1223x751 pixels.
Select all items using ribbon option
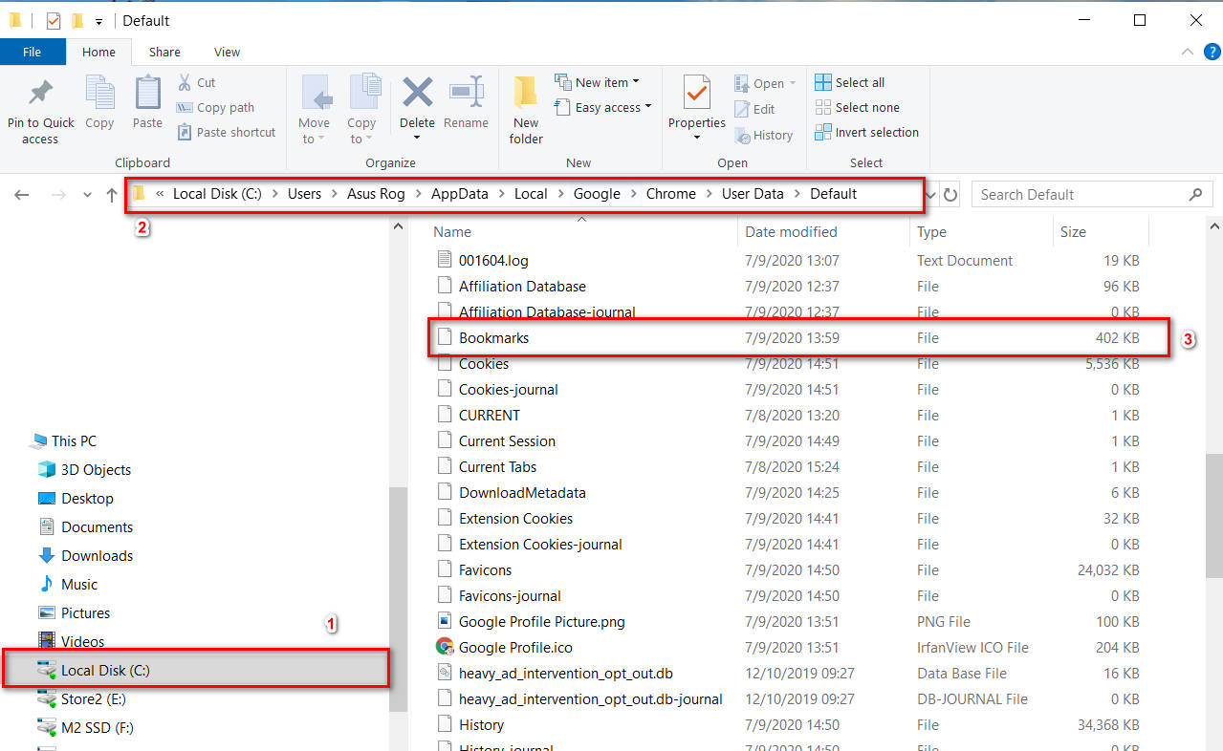tap(850, 82)
